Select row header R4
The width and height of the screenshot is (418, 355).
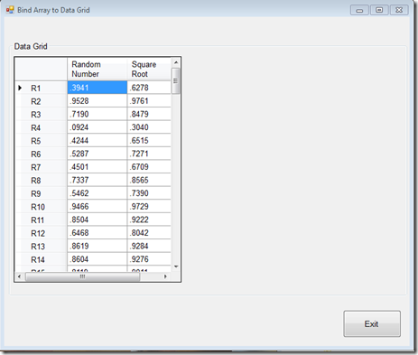tap(41, 127)
